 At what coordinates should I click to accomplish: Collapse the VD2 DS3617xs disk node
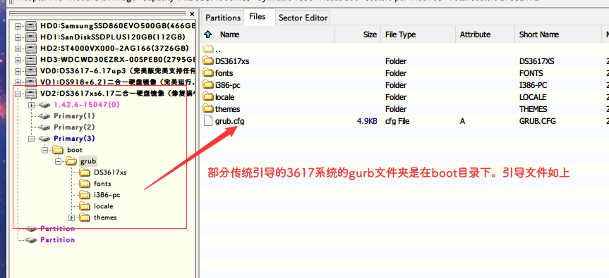coord(18,94)
